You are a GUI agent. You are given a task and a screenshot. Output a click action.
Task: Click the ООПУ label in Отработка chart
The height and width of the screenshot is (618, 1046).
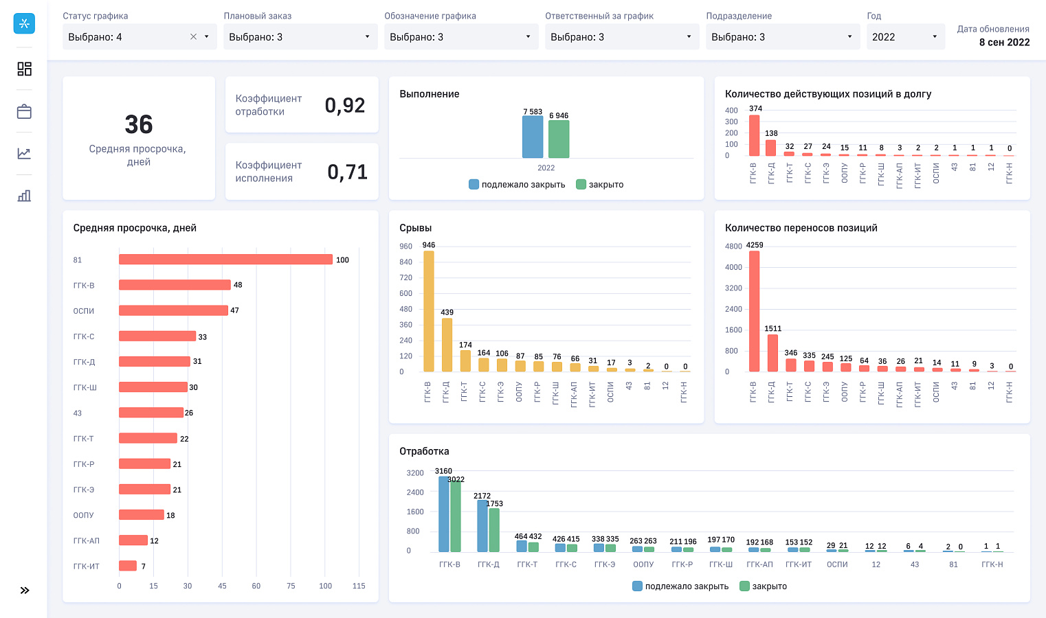click(x=644, y=564)
